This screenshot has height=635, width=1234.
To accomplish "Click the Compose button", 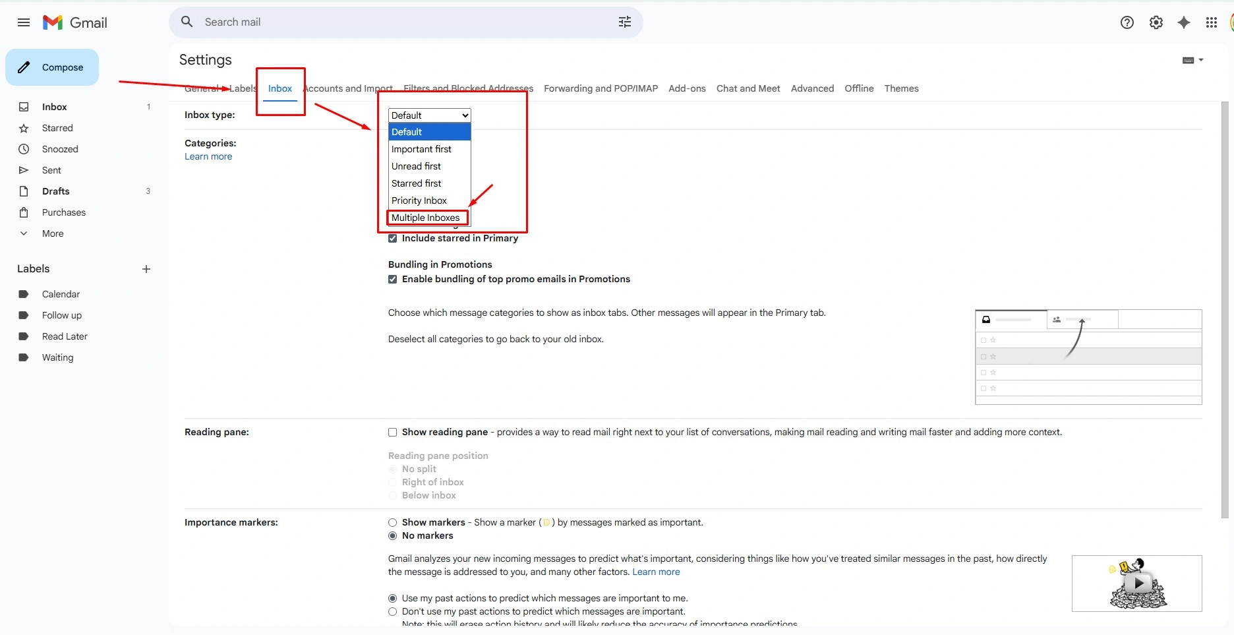I will (52, 67).
